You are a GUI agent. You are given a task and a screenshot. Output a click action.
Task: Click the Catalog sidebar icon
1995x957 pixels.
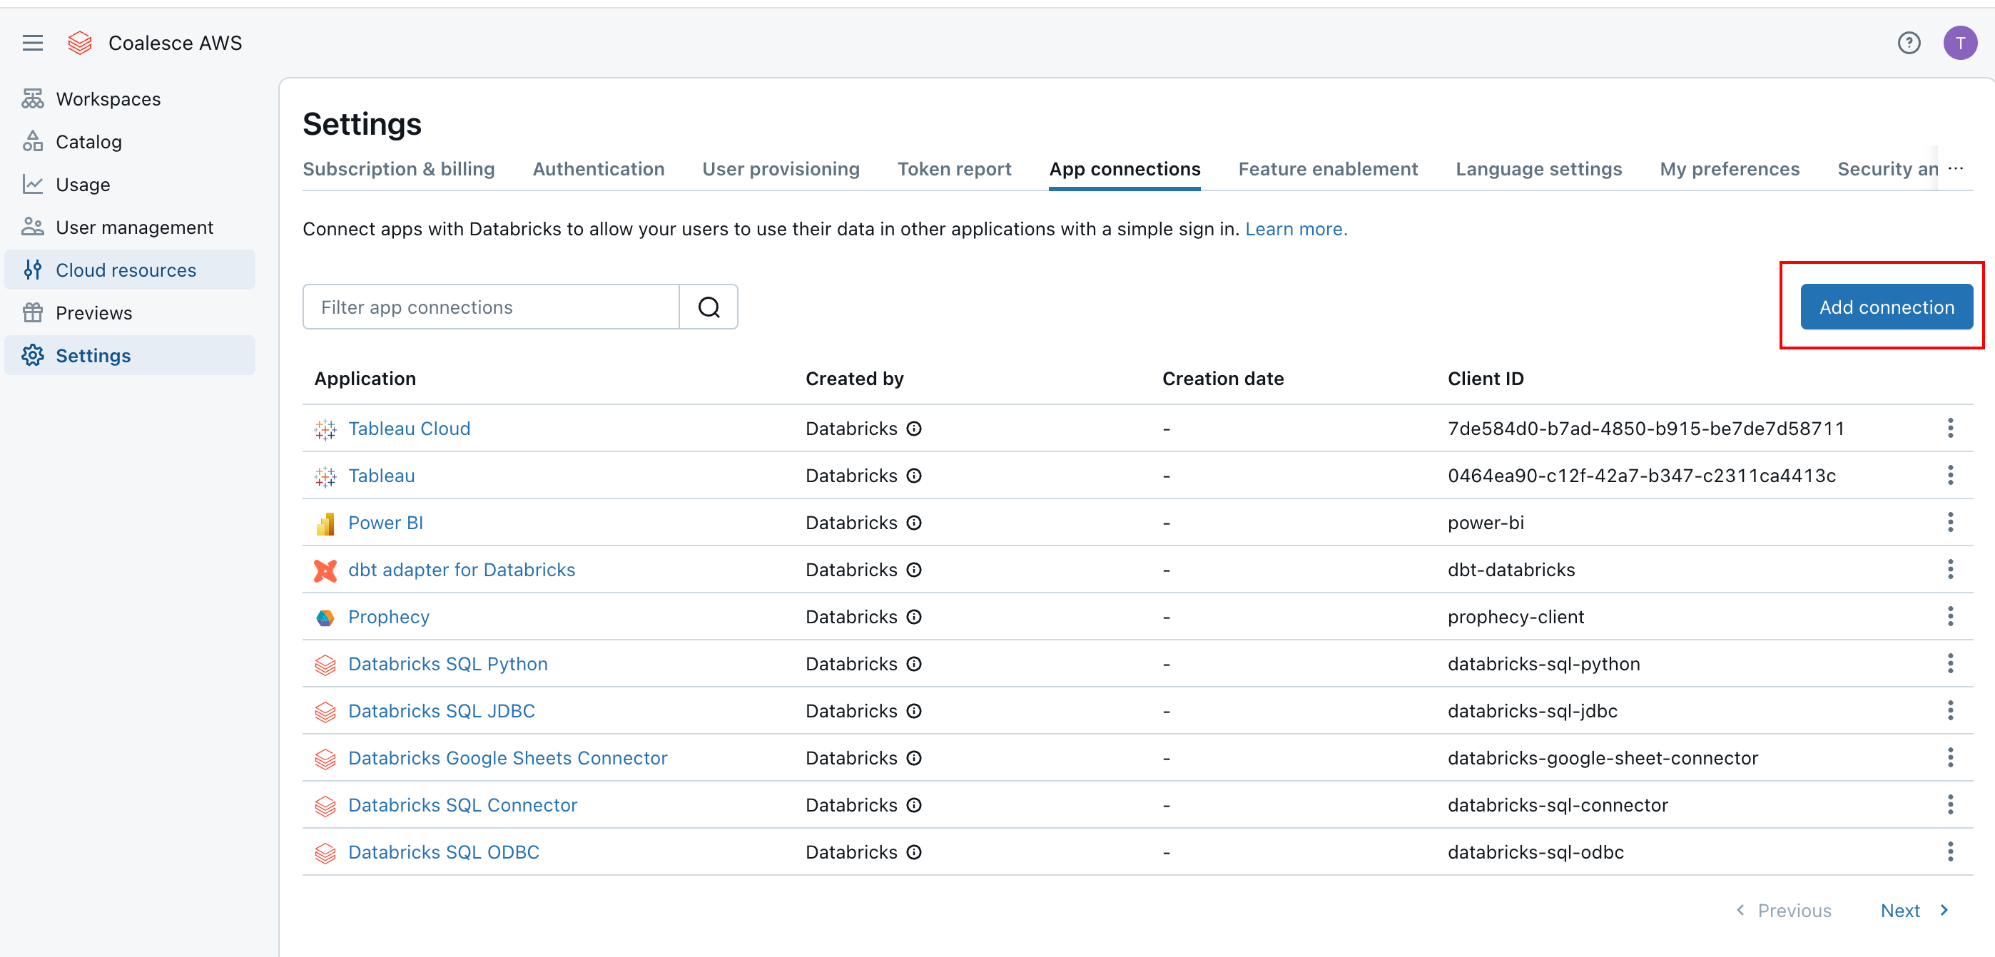pyautogui.click(x=33, y=142)
